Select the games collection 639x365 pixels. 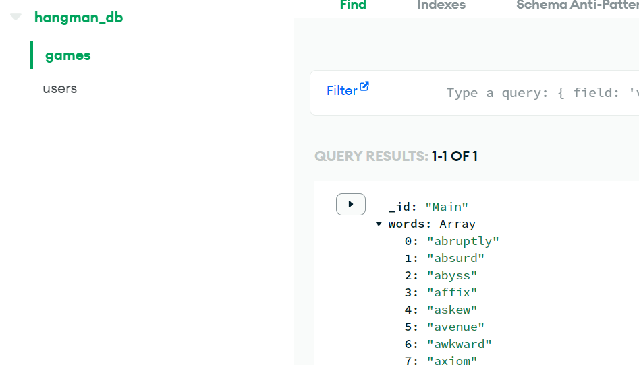click(x=67, y=55)
